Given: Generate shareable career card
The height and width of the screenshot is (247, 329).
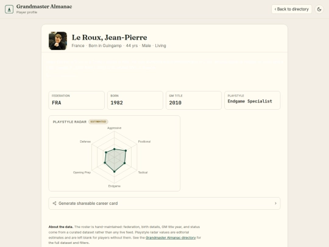Looking at the screenshot, I should 164,203.
